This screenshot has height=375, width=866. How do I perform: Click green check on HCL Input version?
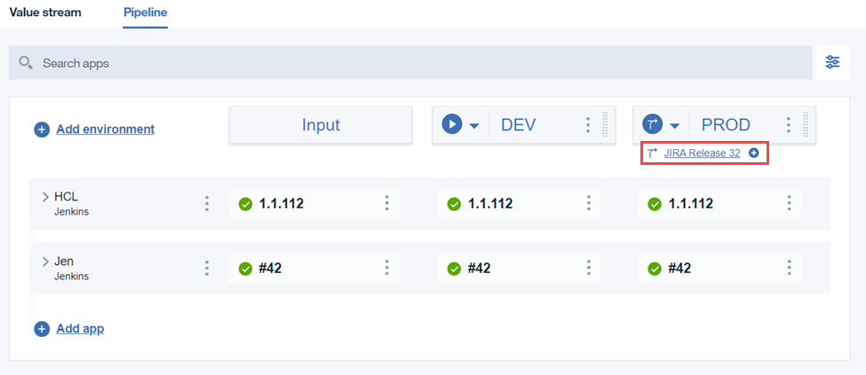tap(245, 204)
